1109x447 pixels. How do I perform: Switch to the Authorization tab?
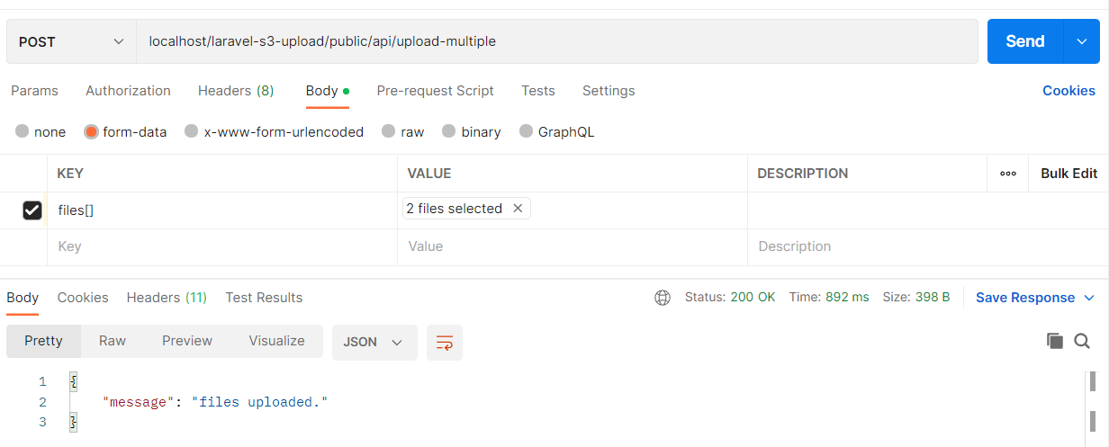point(128,91)
